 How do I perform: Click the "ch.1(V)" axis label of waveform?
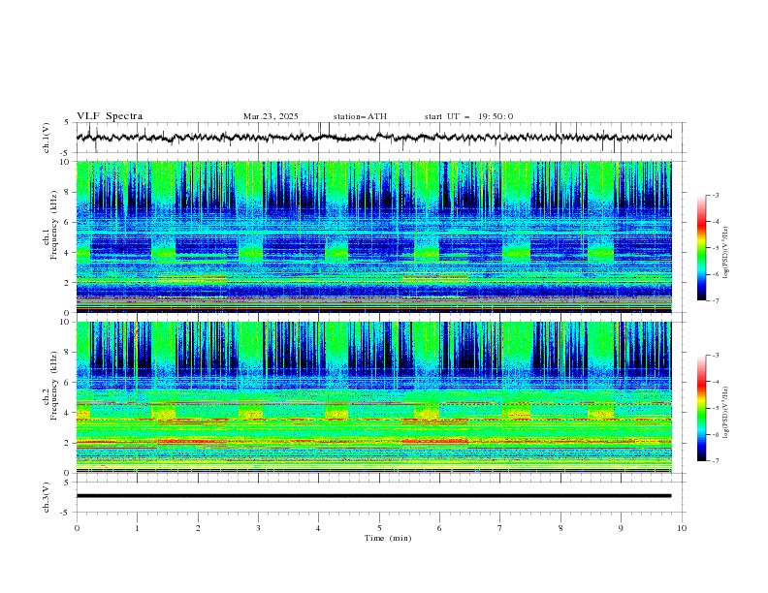pyautogui.click(x=47, y=138)
